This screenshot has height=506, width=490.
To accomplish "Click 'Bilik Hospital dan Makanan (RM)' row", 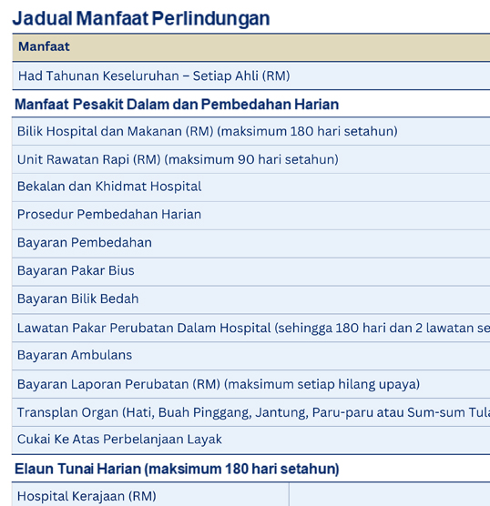I will [x=251, y=131].
